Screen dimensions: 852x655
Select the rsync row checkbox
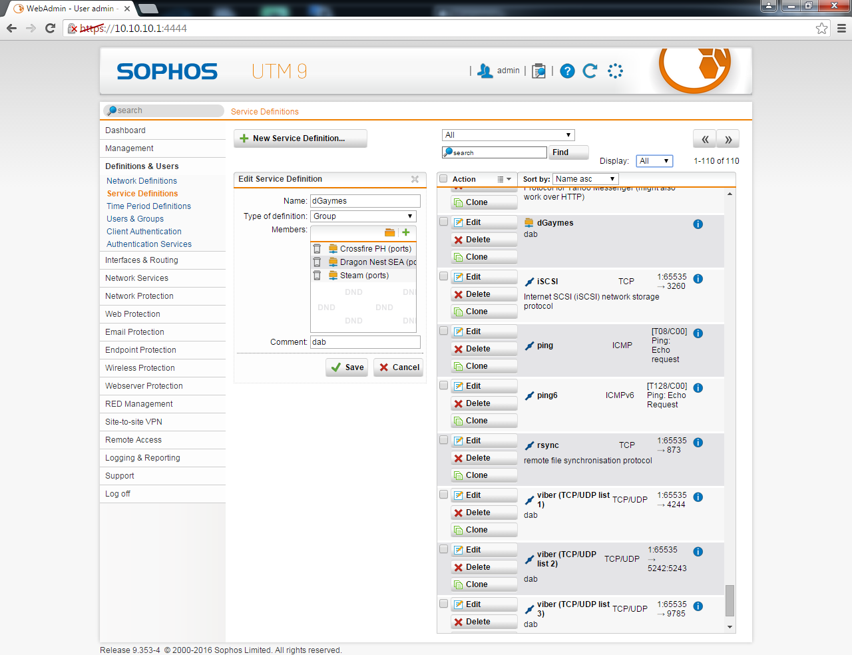(x=443, y=440)
